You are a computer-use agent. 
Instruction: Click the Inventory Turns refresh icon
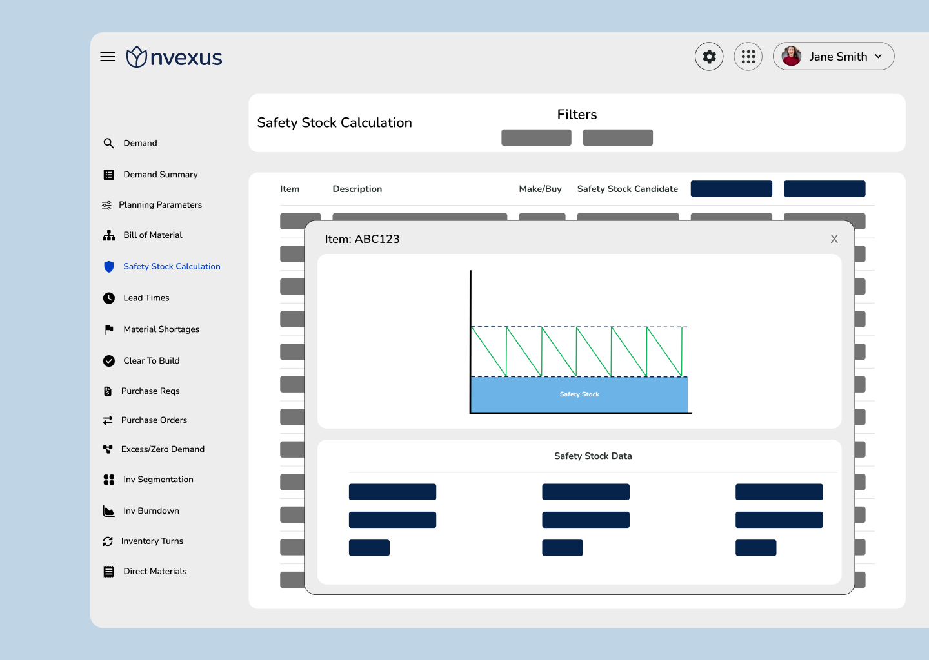click(108, 541)
